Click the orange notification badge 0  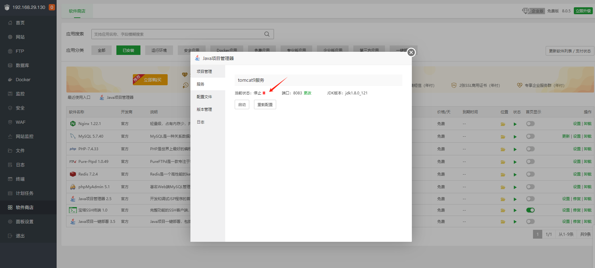click(52, 7)
